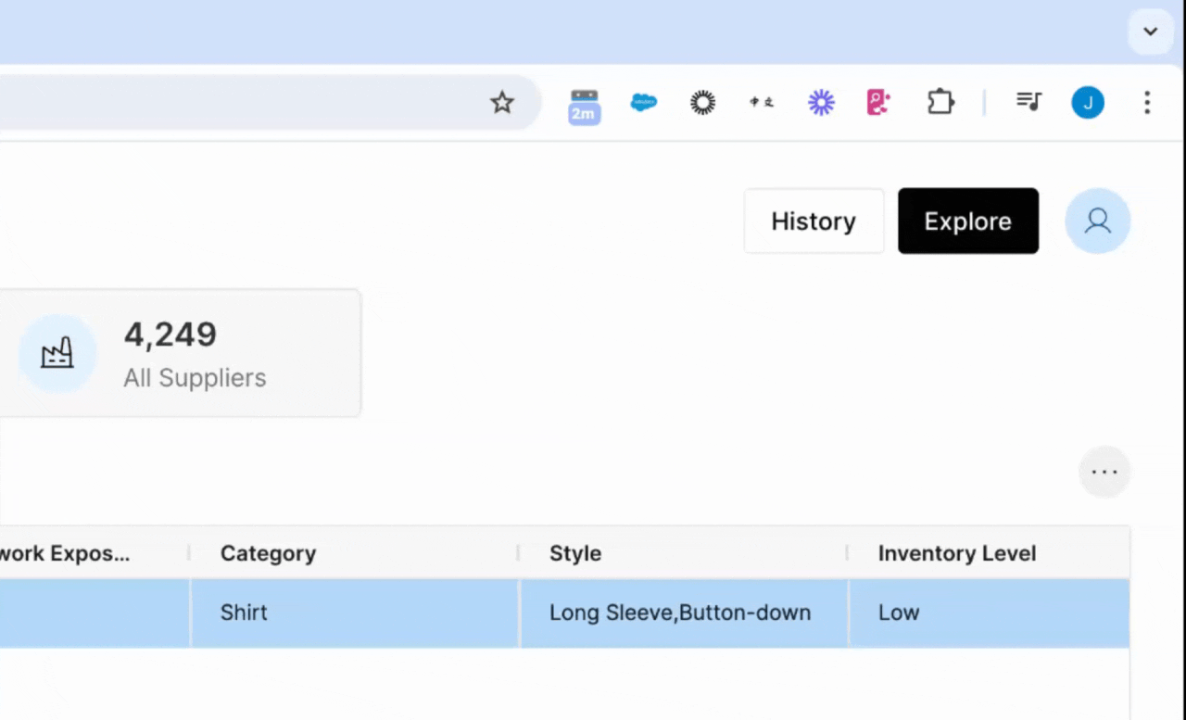This screenshot has height=720, width=1186.
Task: Click the Chinese character extension icon
Action: [x=762, y=103]
